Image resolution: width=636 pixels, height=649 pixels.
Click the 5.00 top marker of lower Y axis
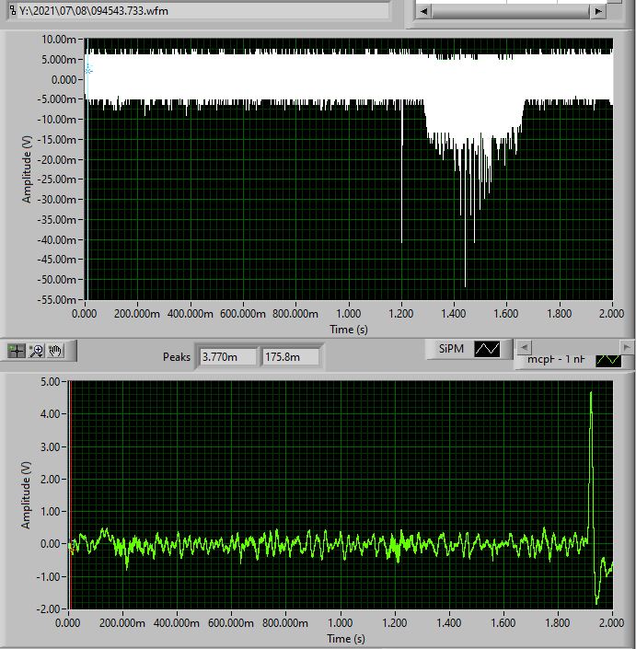(50, 381)
